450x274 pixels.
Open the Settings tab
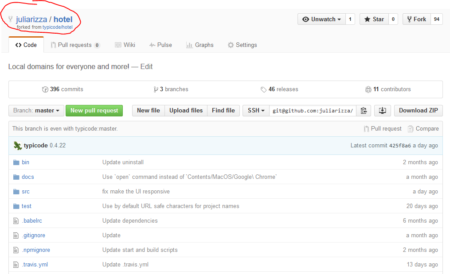coord(242,45)
